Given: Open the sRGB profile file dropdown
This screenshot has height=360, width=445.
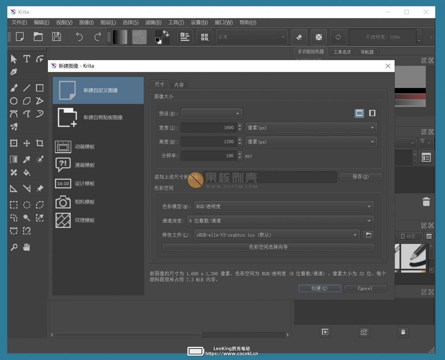Looking at the screenshot, I should (277, 235).
